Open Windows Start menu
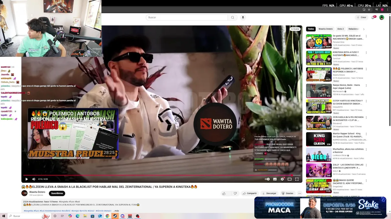This screenshot has height=219, width=391. click(3, 216)
